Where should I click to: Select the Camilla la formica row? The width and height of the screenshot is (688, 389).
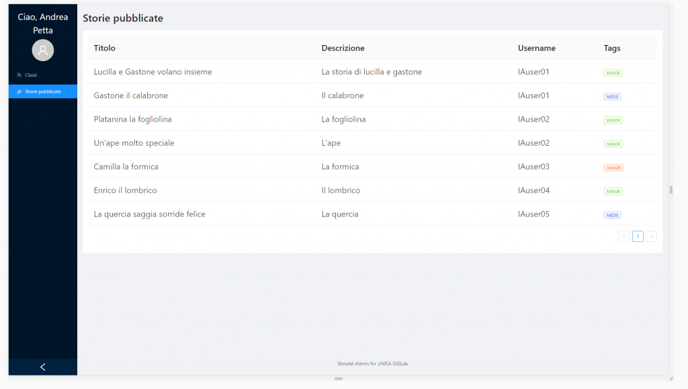tap(372, 166)
